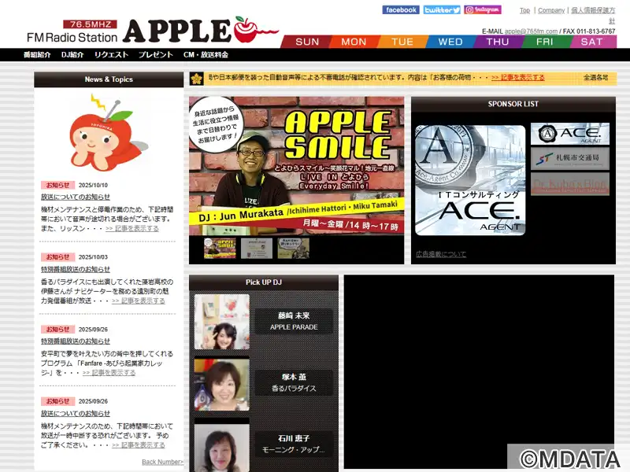Click the 76.5MHZ frequency badge
630x472 pixels.
(x=90, y=24)
